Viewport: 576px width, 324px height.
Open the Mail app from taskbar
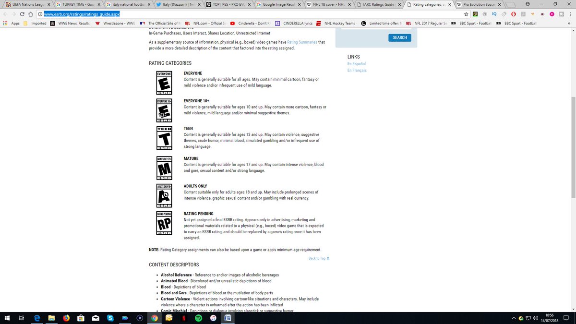click(x=95, y=318)
